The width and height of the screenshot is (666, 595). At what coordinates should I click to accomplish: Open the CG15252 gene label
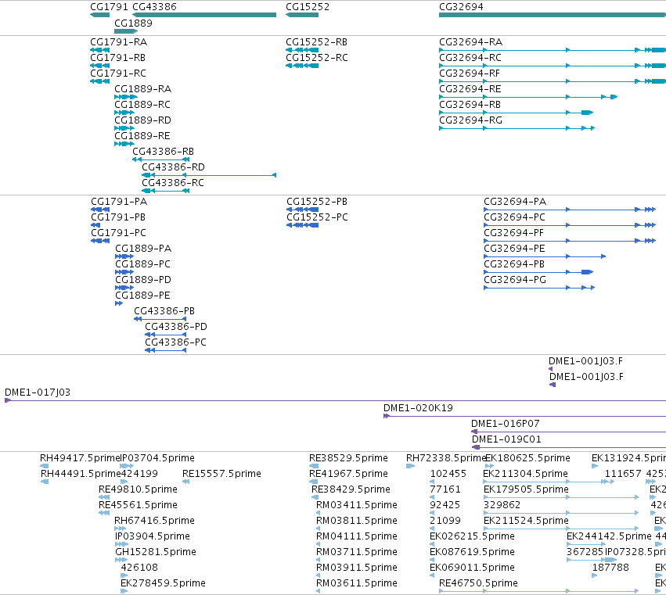(308, 7)
